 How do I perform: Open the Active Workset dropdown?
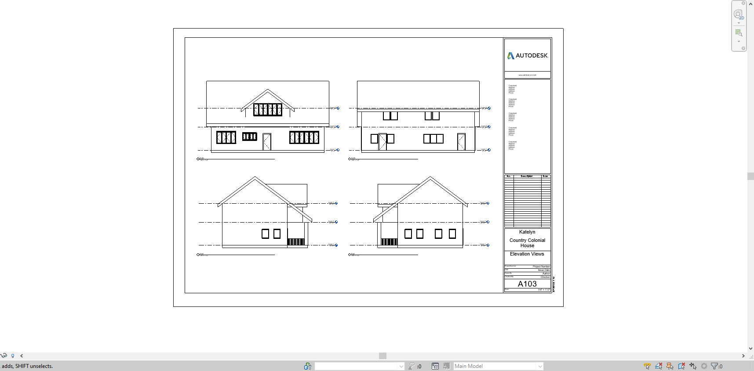[360, 366]
